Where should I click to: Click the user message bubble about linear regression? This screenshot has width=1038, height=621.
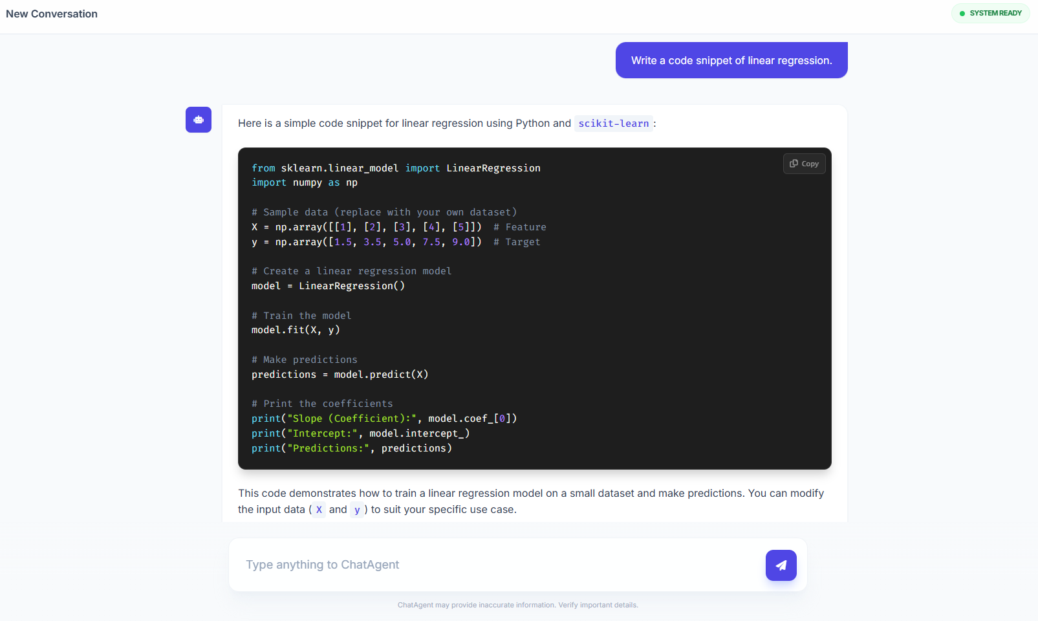[x=731, y=60]
